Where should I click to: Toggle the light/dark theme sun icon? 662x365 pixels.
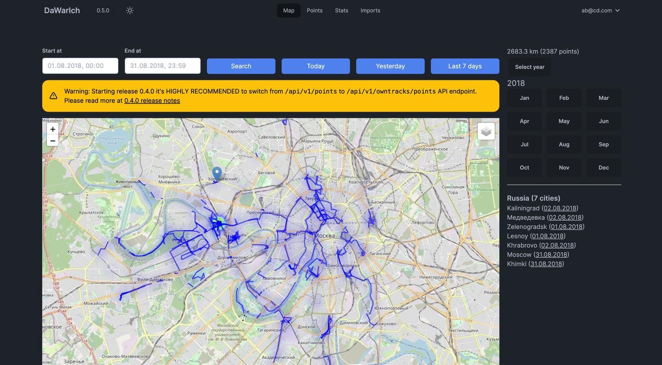click(130, 10)
